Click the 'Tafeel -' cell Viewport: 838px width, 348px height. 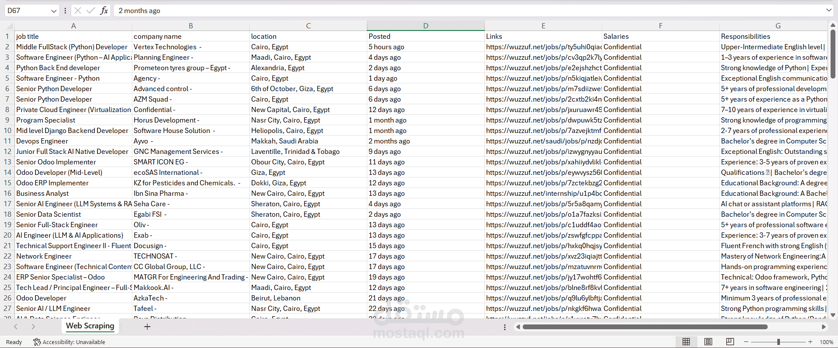click(191, 308)
